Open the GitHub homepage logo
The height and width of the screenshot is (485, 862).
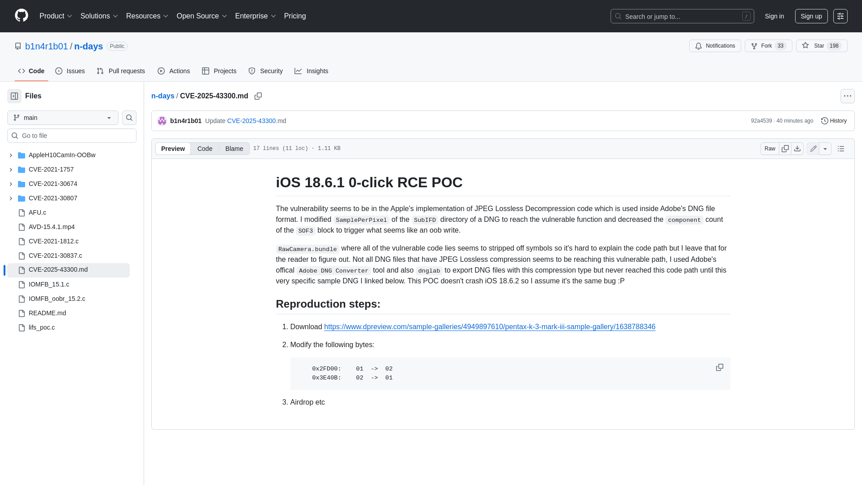click(22, 16)
